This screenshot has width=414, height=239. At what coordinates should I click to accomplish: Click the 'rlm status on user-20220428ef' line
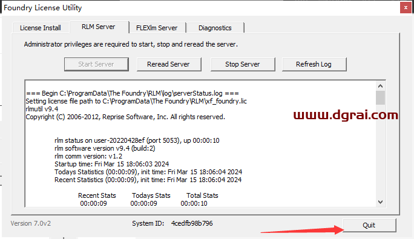[137, 140]
